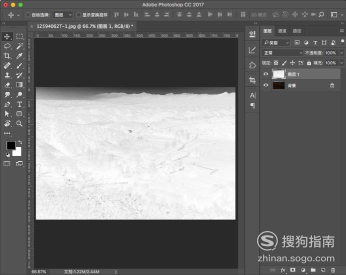Select the Magic Wand tool
The width and height of the screenshot is (346, 275).
pos(19,46)
